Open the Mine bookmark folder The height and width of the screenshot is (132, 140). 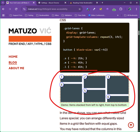pyautogui.click(x=55, y=15)
